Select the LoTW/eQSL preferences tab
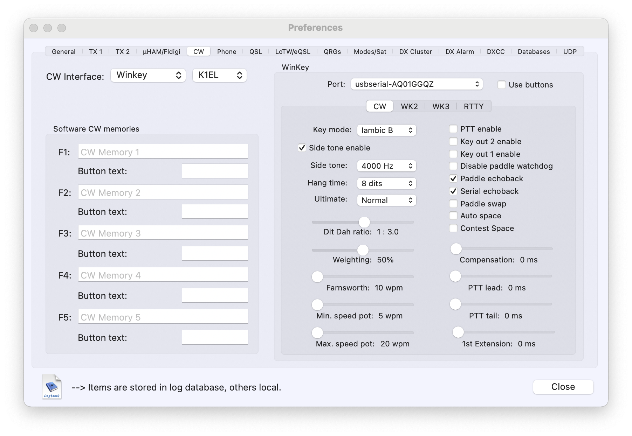The image size is (632, 436). (x=293, y=52)
